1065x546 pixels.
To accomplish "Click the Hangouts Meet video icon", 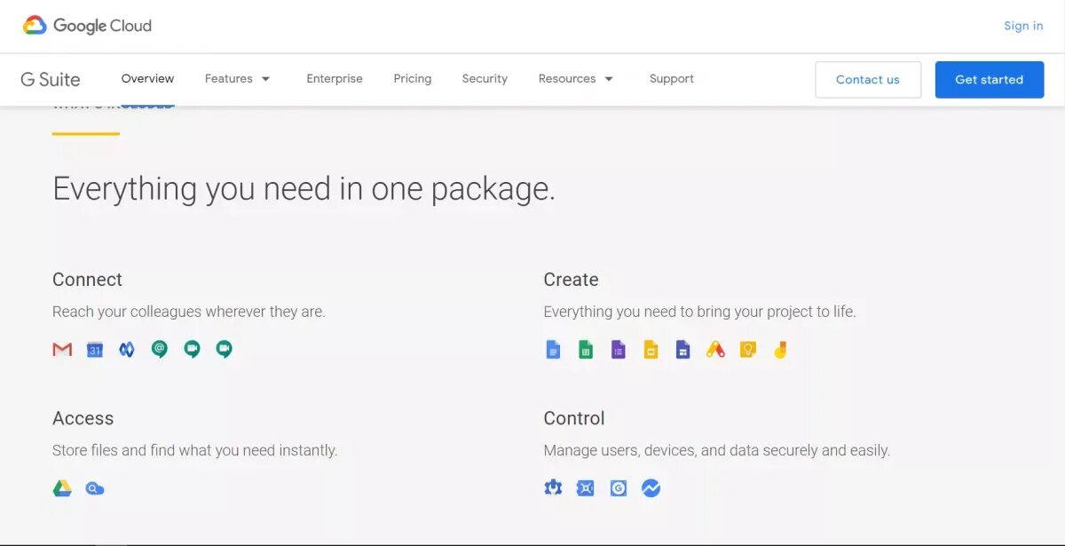I will (x=224, y=349).
